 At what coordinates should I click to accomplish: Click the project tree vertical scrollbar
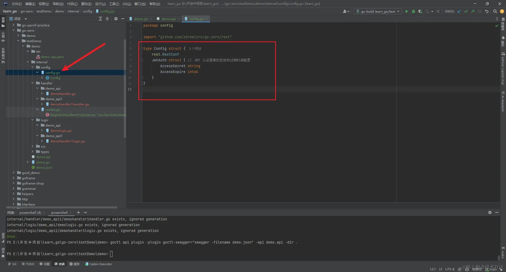(125, 89)
